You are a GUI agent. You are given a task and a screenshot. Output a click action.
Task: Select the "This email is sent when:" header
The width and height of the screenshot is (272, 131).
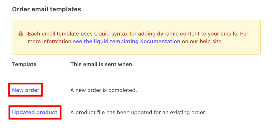tap(102, 64)
